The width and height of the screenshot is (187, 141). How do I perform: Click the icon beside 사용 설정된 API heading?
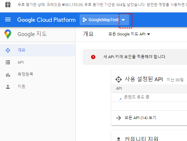point(119,79)
